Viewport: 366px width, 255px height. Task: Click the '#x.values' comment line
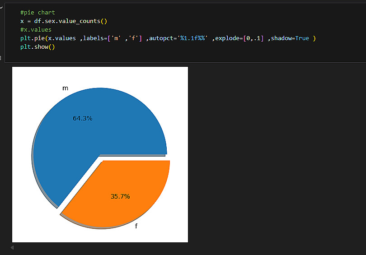(36, 30)
